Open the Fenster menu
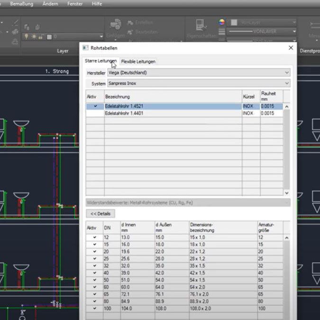 (75, 4)
